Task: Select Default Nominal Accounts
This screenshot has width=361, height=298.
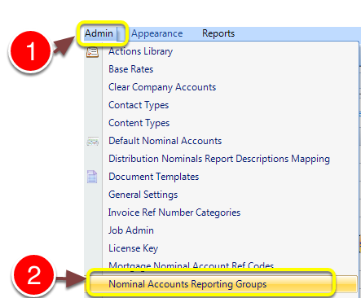Action: [165, 141]
